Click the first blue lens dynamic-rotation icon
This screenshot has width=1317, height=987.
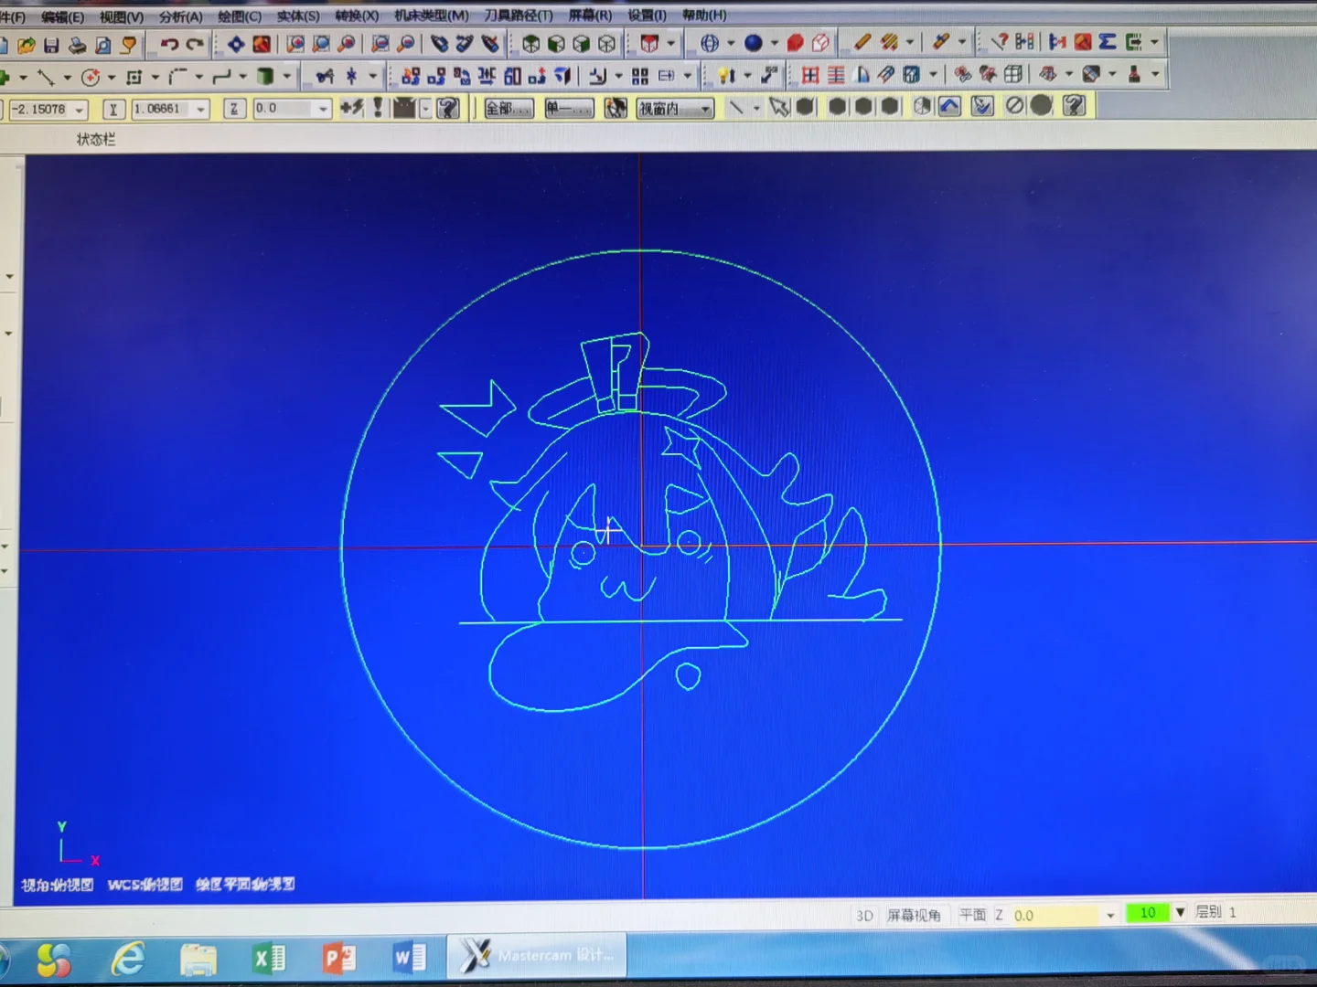(439, 44)
